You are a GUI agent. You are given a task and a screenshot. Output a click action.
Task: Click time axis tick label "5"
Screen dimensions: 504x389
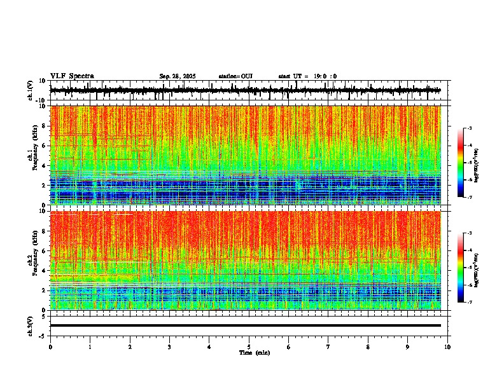(249, 347)
